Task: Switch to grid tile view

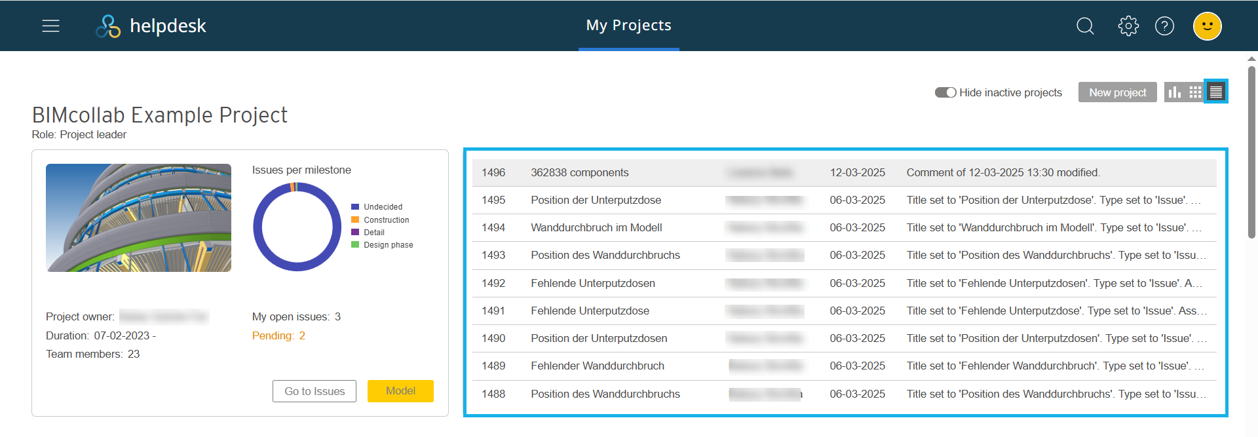Action: point(1195,92)
